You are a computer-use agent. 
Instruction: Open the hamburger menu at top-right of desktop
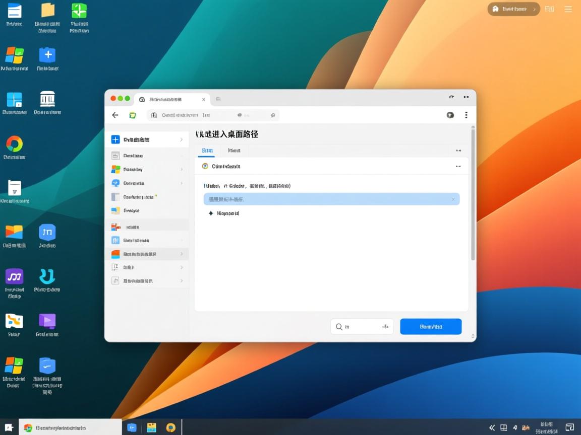(568, 9)
